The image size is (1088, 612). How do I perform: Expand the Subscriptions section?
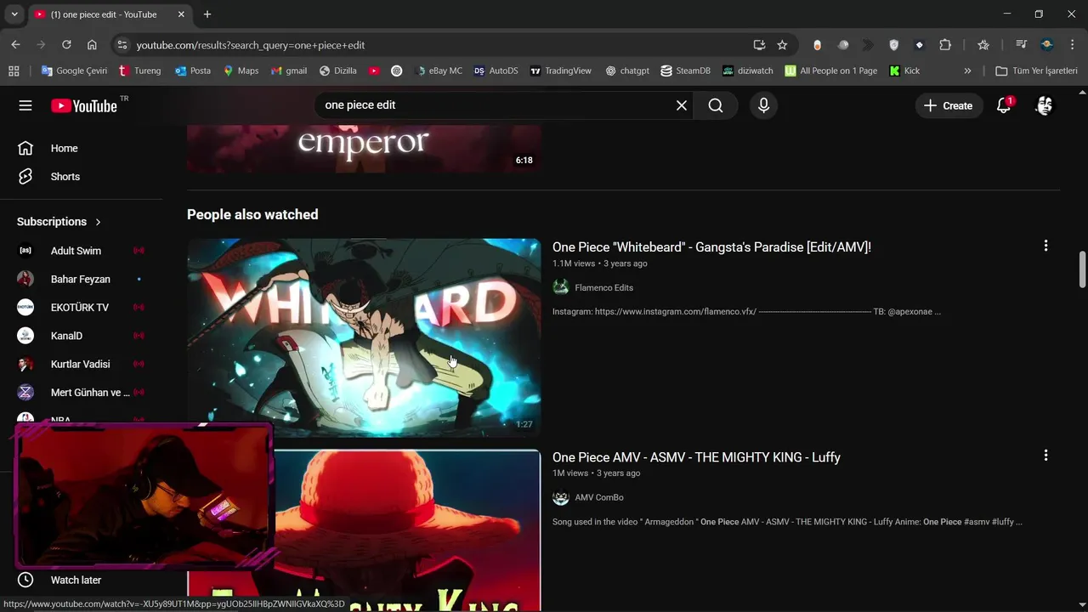[59, 222]
